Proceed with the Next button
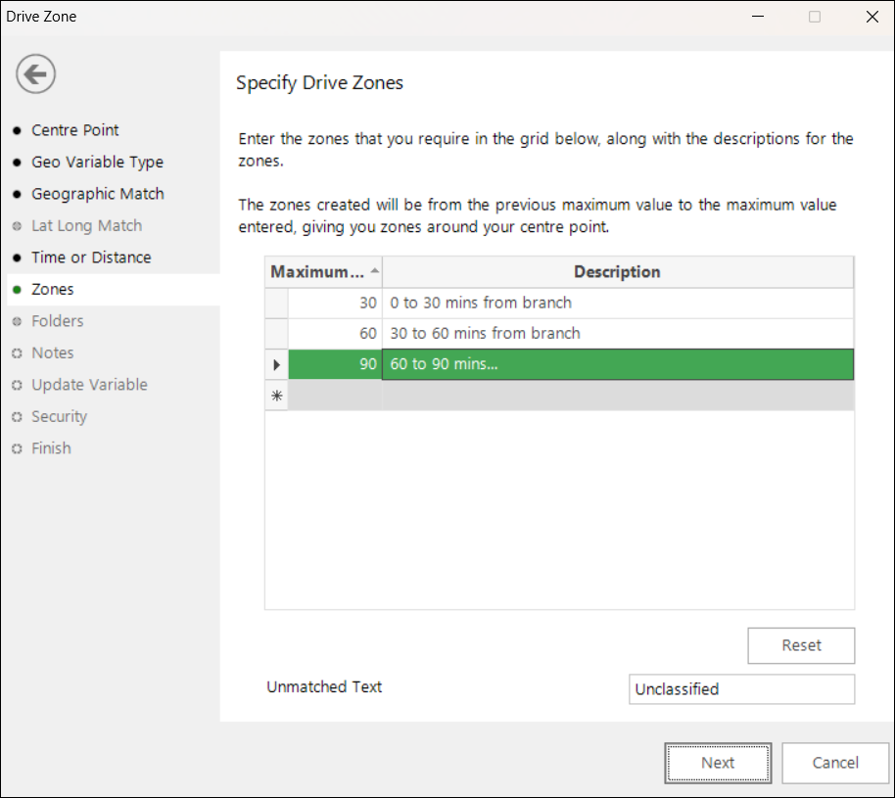The height and width of the screenshot is (798, 895). click(x=718, y=763)
